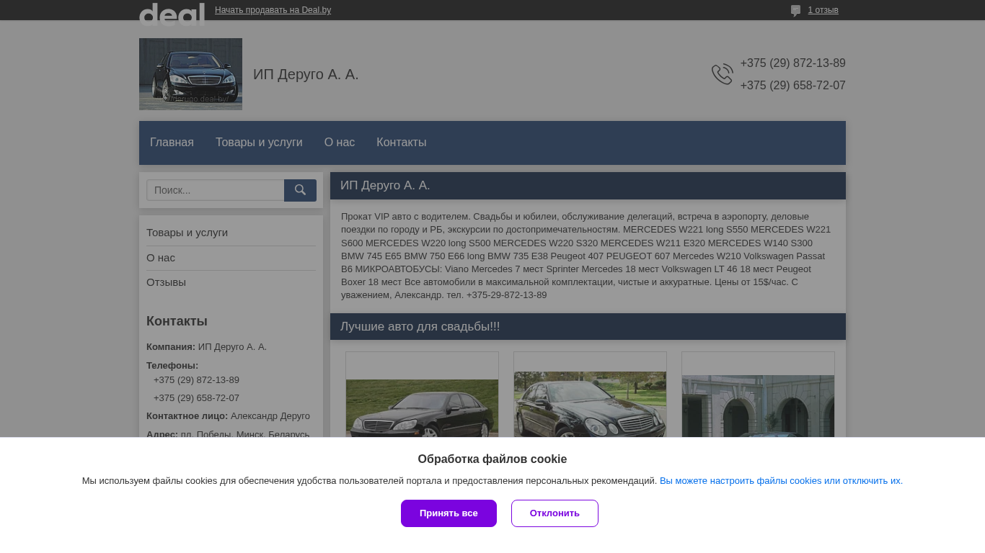The height and width of the screenshot is (553, 985).
Task: Click the company logo car image
Action: coord(190,74)
